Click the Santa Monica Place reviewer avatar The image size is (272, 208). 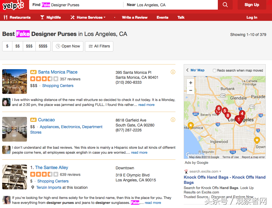point(6,102)
